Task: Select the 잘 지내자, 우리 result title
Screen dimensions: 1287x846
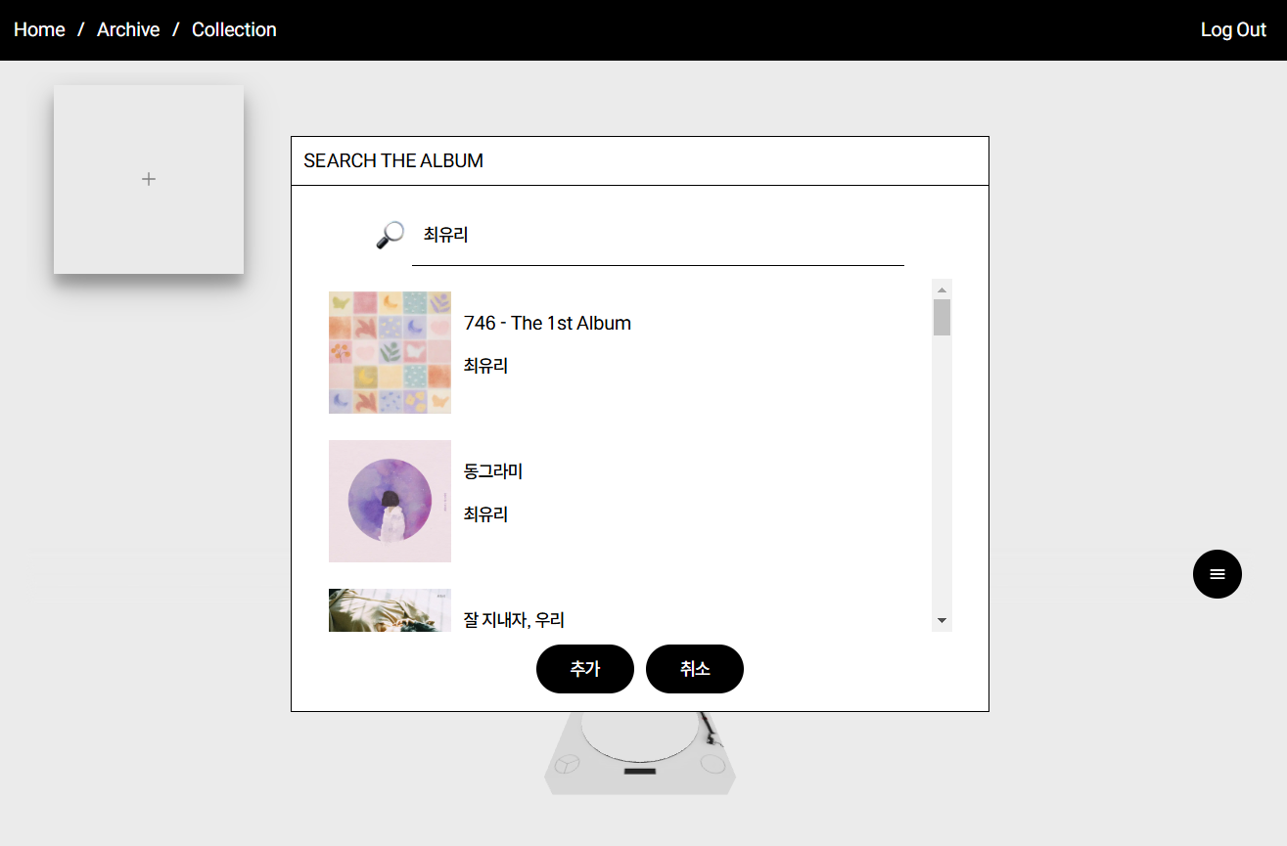Action: click(514, 619)
